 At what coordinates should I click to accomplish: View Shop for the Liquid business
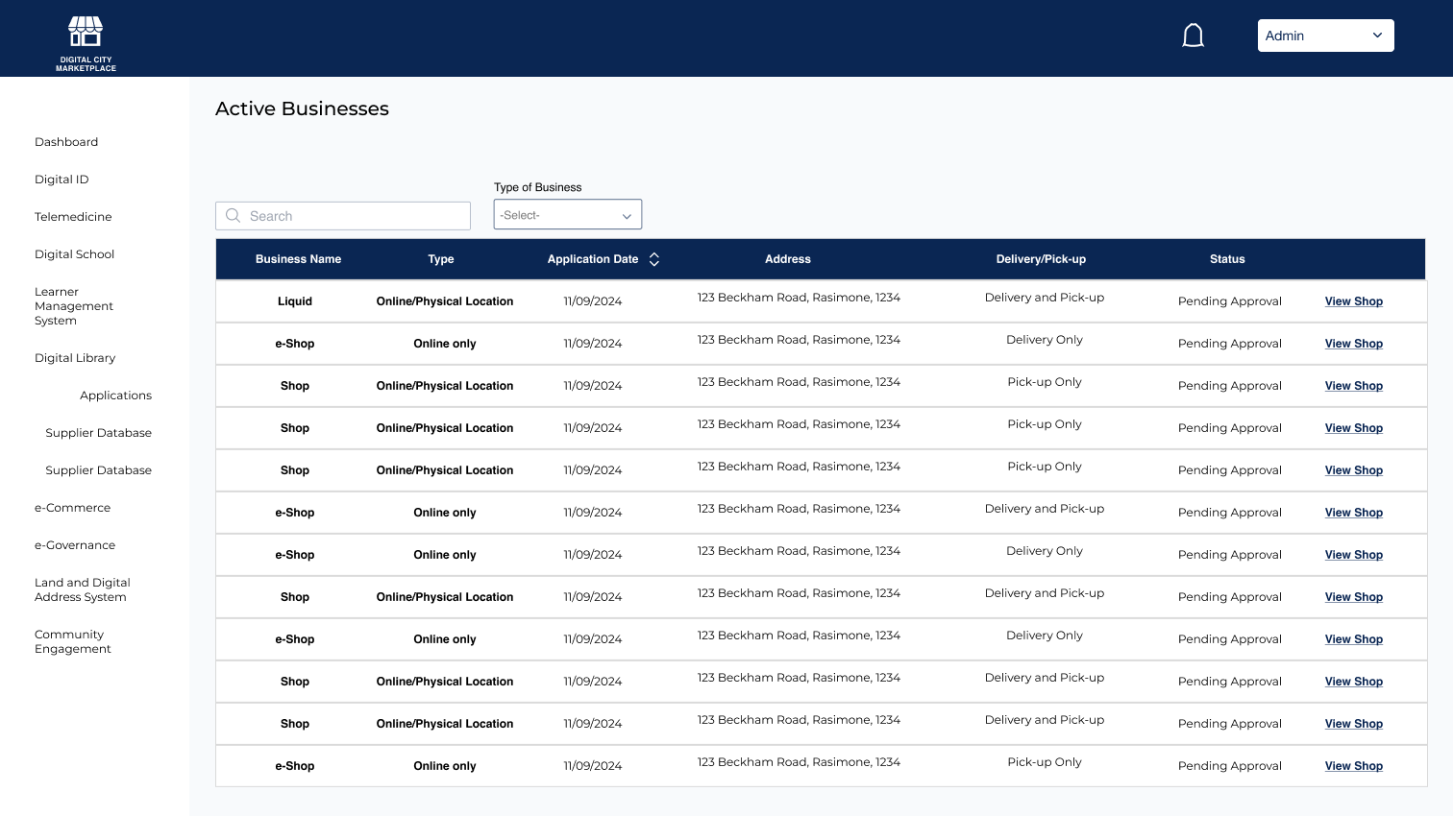point(1353,301)
